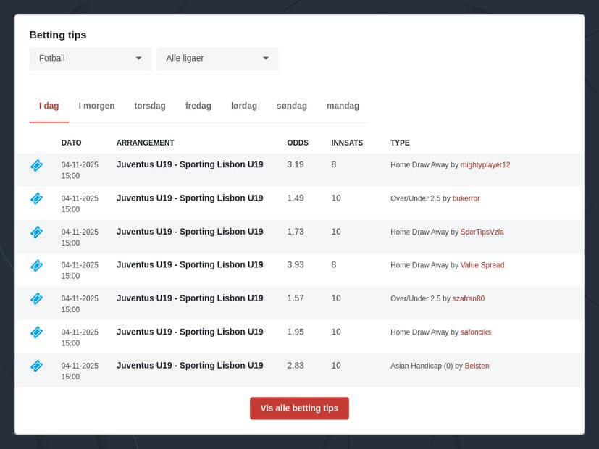Screen dimensions: 599x449
Task: Click the ticket icon next to safonciks' tip
Action: (36, 332)
